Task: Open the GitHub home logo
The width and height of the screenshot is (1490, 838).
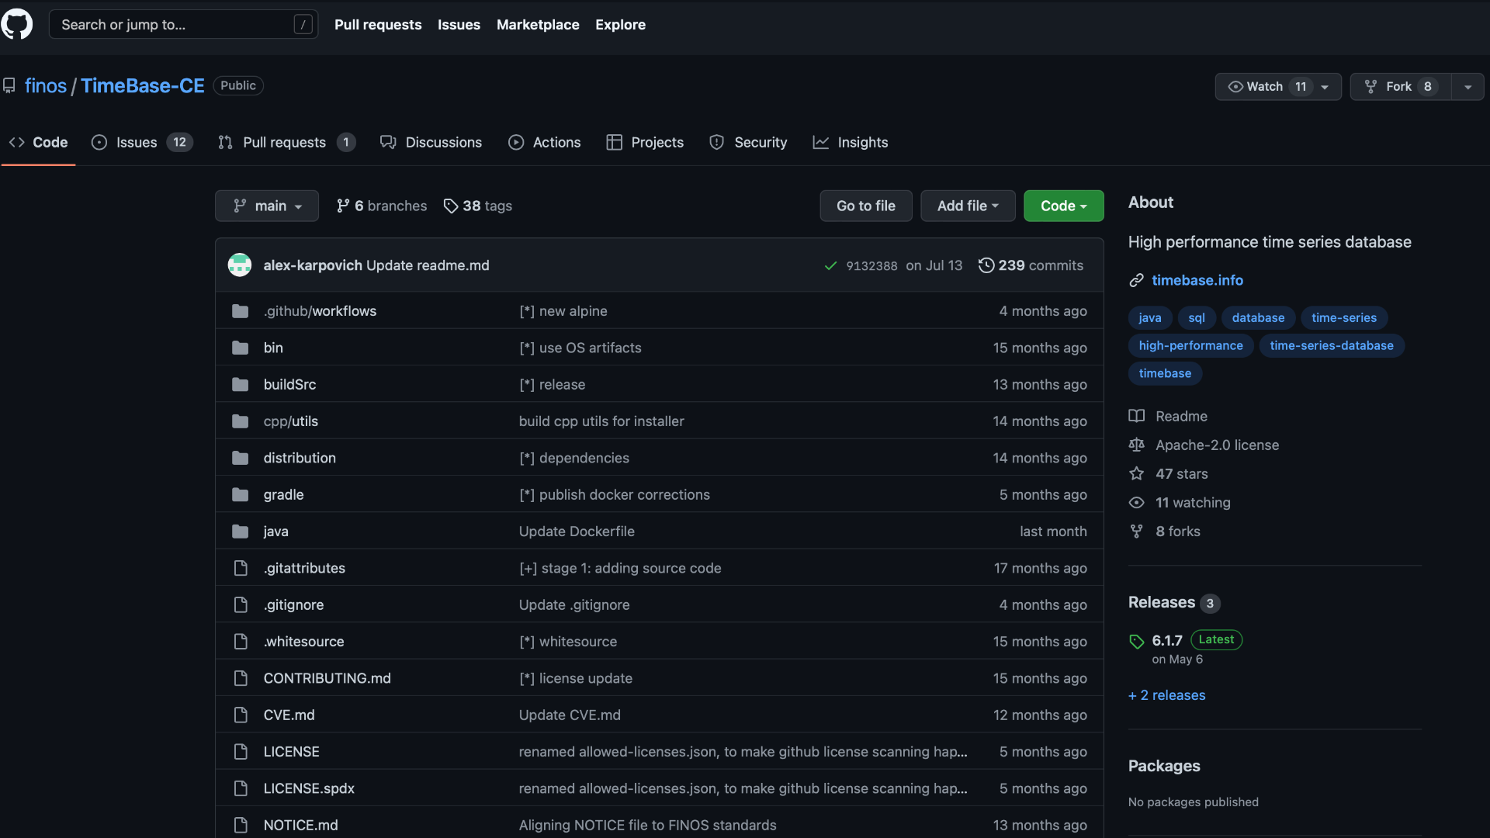Action: click(16, 24)
